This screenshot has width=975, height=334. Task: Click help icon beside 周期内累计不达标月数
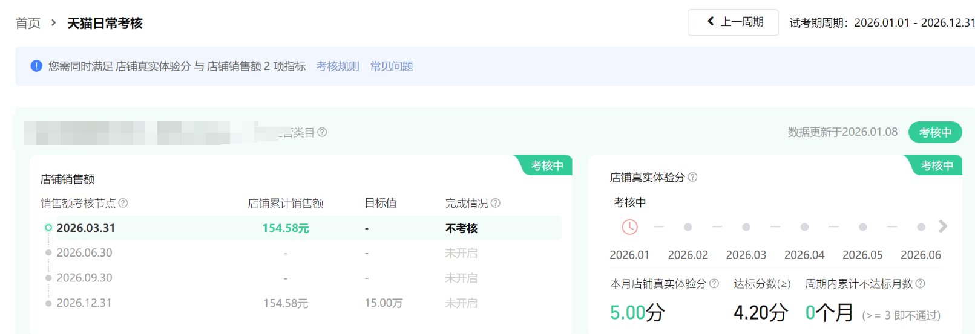click(921, 283)
